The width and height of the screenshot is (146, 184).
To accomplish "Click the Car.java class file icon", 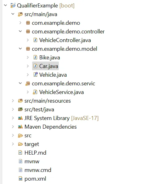I will tap(35, 66).
